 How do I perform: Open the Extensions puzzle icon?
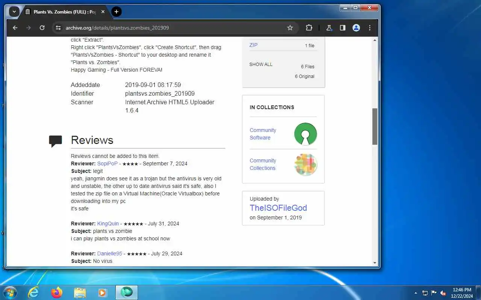[x=309, y=28]
